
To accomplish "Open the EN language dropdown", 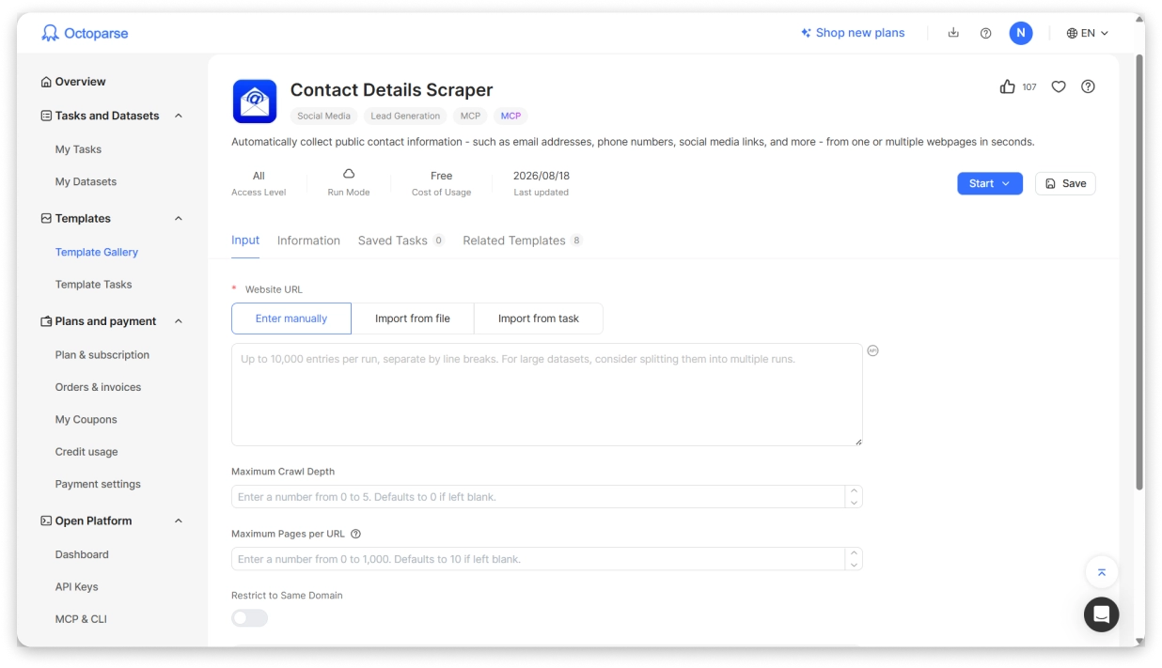I will click(1088, 33).
